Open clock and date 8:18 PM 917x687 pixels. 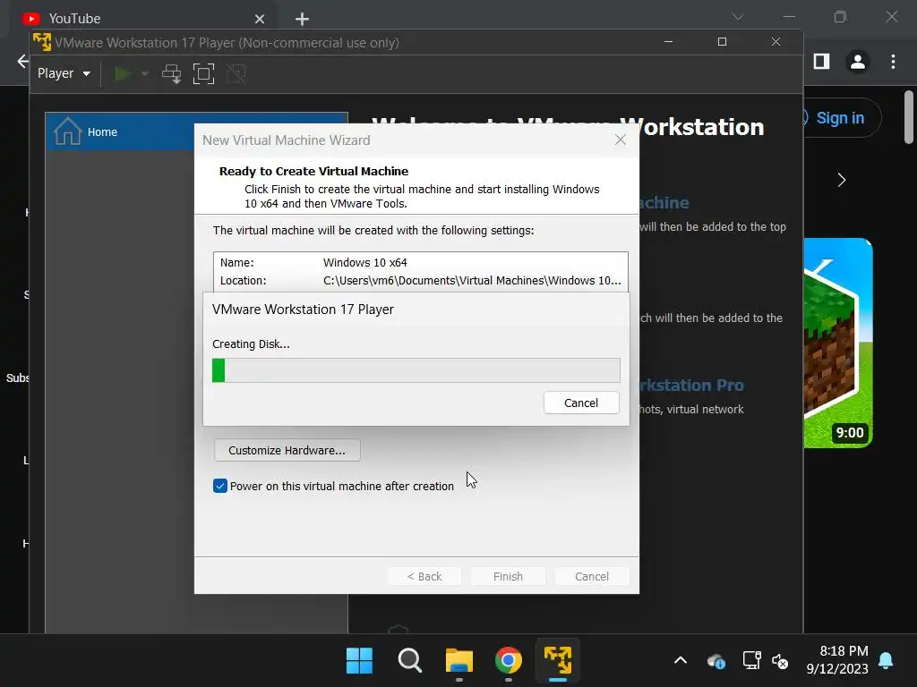(x=837, y=659)
